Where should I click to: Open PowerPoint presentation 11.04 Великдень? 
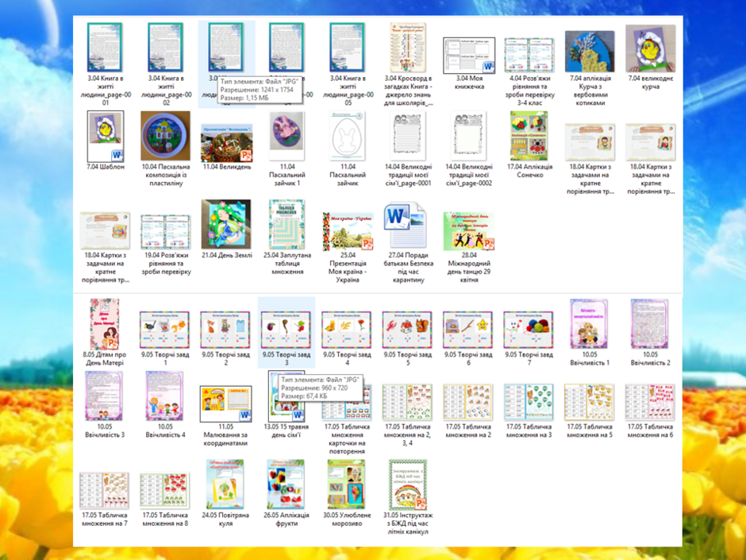[226, 143]
